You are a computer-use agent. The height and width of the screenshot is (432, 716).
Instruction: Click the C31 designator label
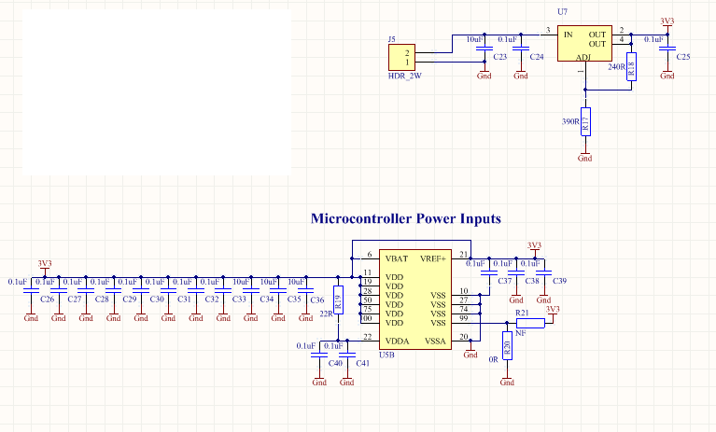pyautogui.click(x=184, y=300)
